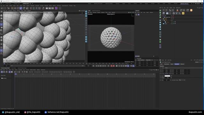Toggle P.X keyframe animation dot
The width and height of the screenshot is (204, 115).
[160, 70]
